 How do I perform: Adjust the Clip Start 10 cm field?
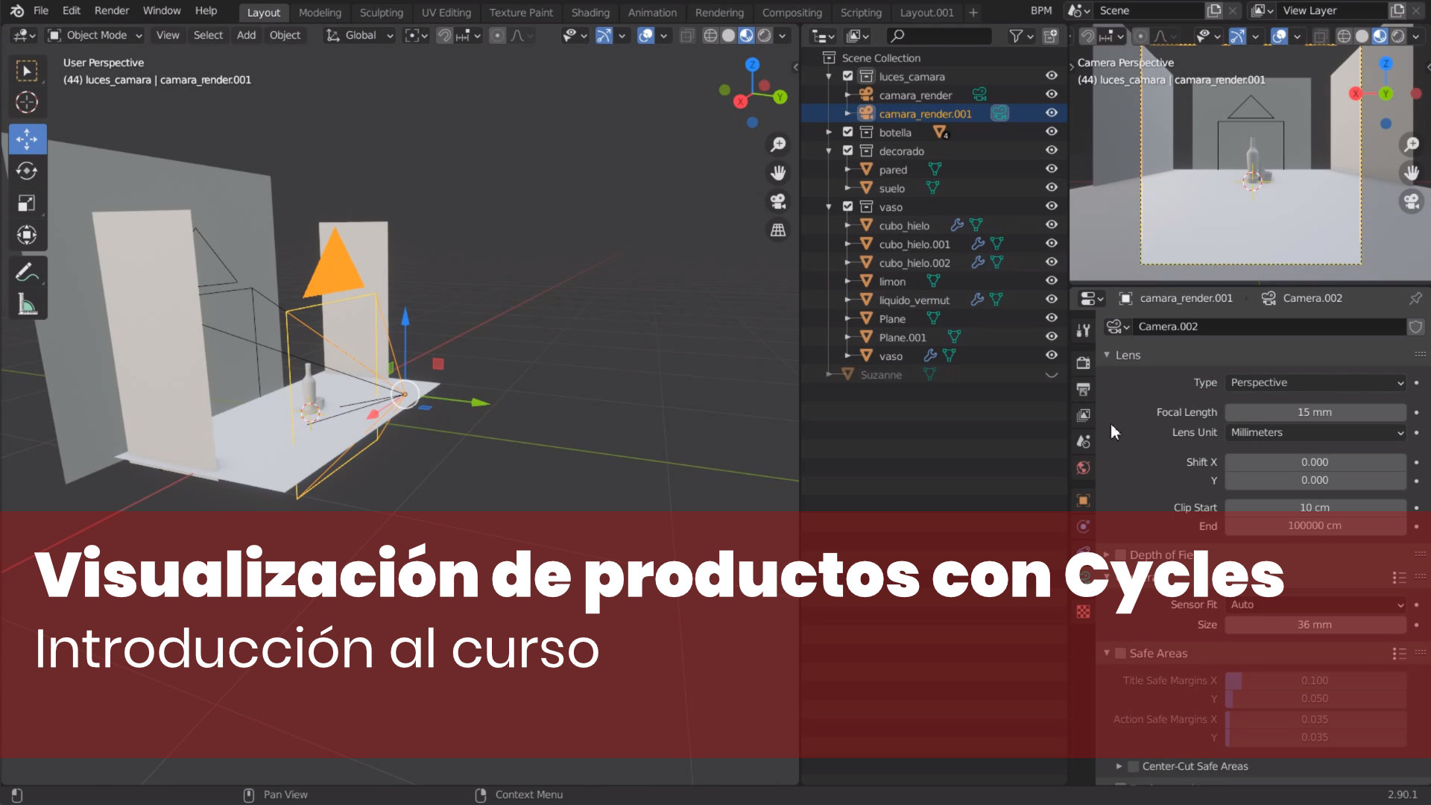[x=1315, y=508]
